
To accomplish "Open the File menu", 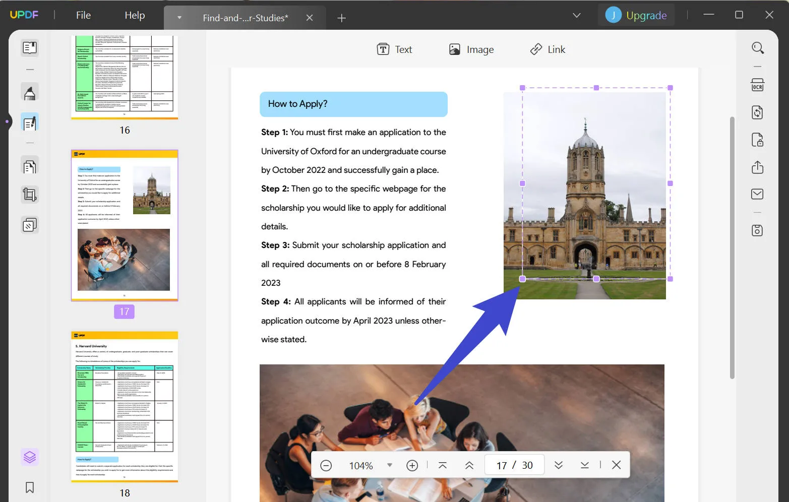I will tap(82, 15).
